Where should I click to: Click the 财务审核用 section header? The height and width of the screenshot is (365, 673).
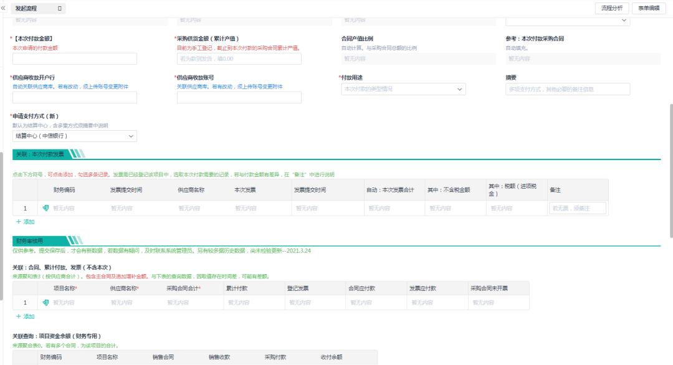30,241
